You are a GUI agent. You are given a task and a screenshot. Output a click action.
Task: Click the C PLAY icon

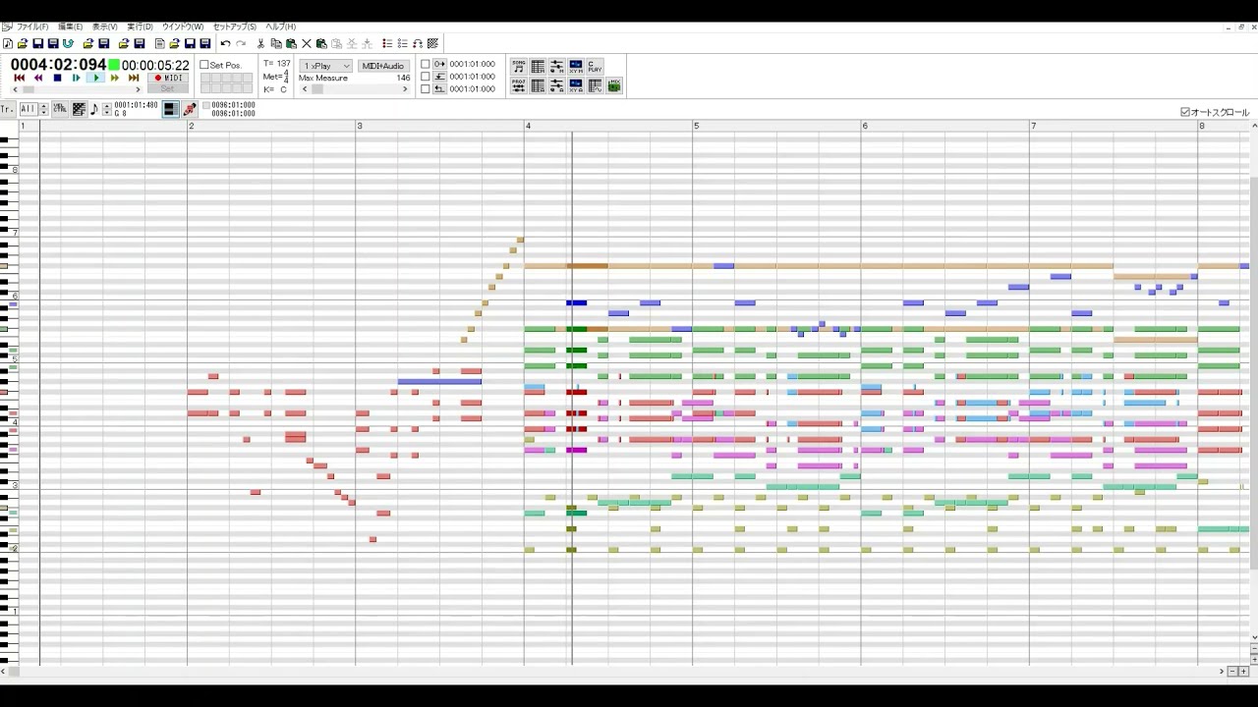tap(595, 67)
